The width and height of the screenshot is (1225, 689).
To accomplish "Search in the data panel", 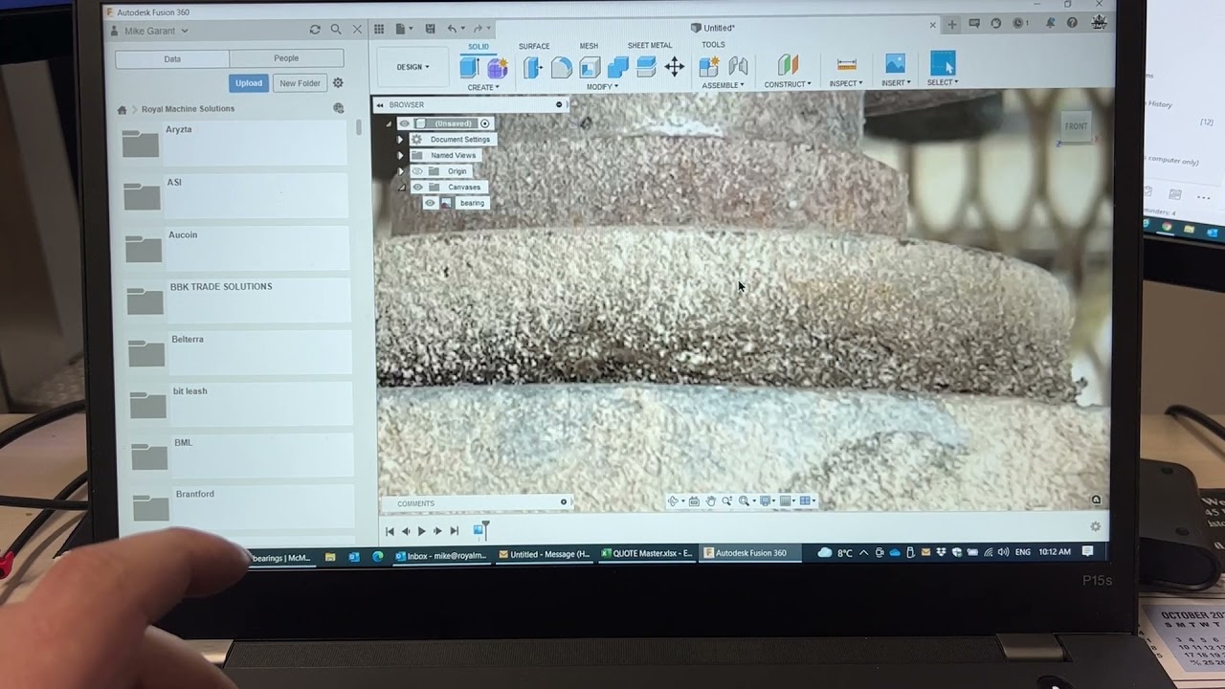I will (x=336, y=30).
